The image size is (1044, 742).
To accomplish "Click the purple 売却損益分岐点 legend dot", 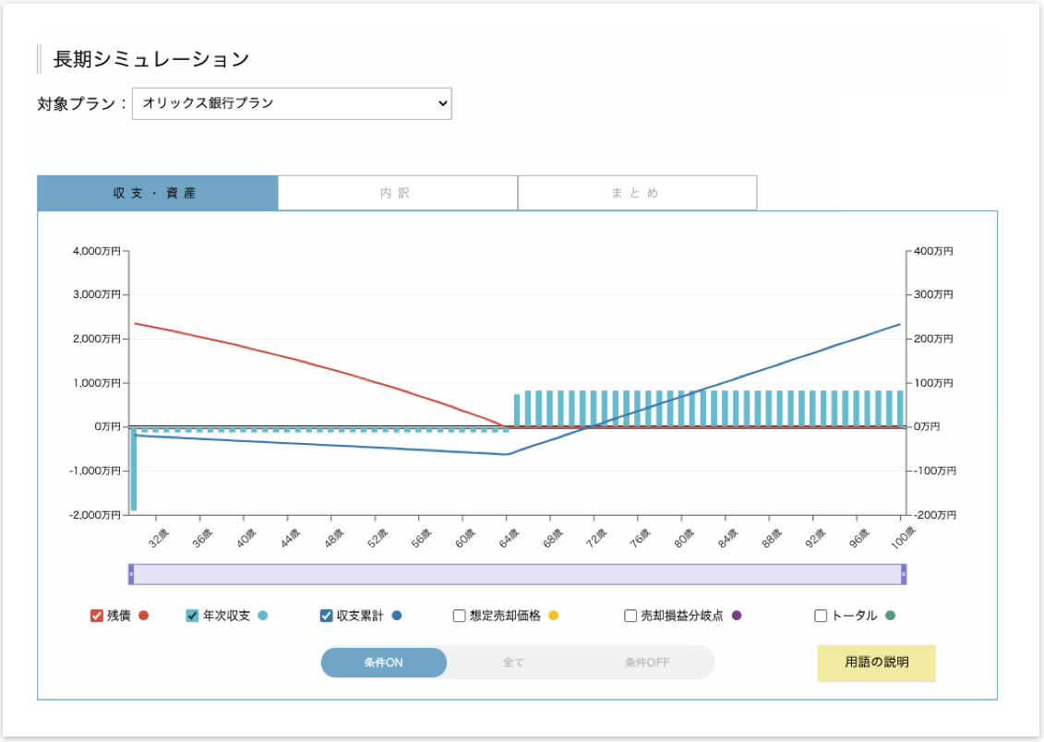I will tap(737, 616).
